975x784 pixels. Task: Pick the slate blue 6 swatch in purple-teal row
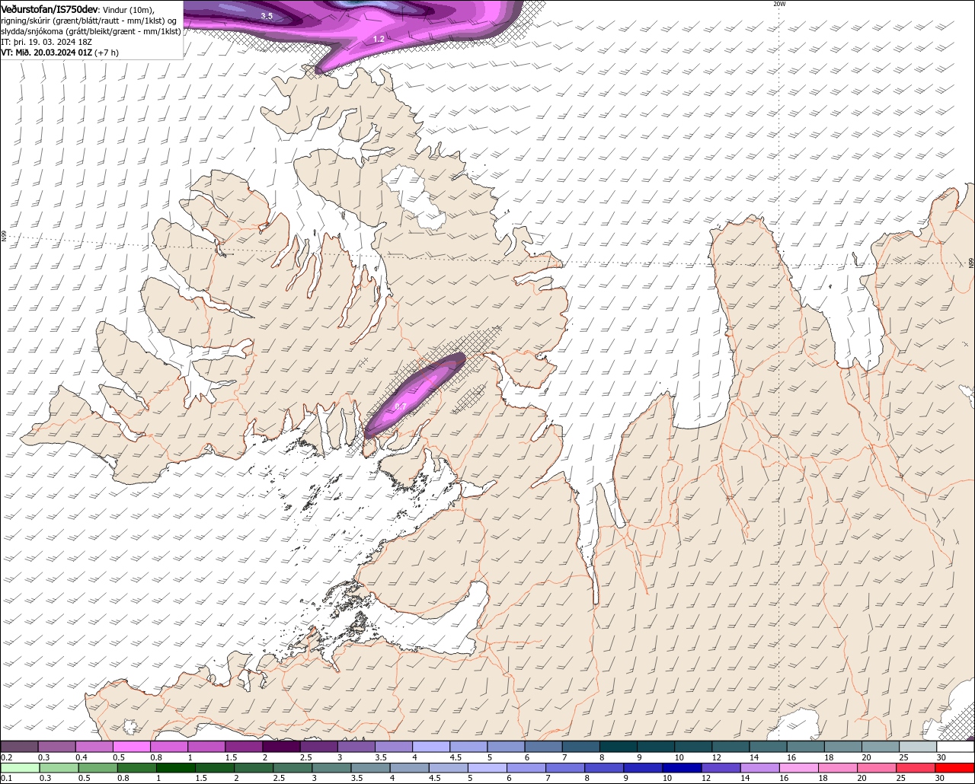click(543, 747)
